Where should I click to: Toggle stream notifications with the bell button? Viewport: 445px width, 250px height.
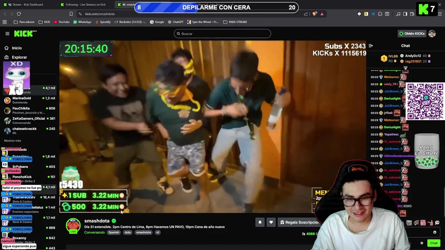pos(260,222)
